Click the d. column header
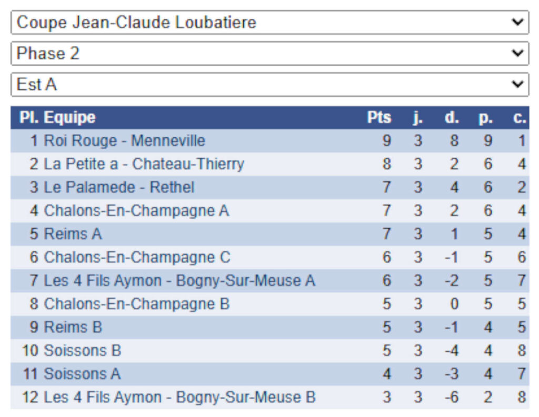This screenshot has width=539, height=417. 452,117
